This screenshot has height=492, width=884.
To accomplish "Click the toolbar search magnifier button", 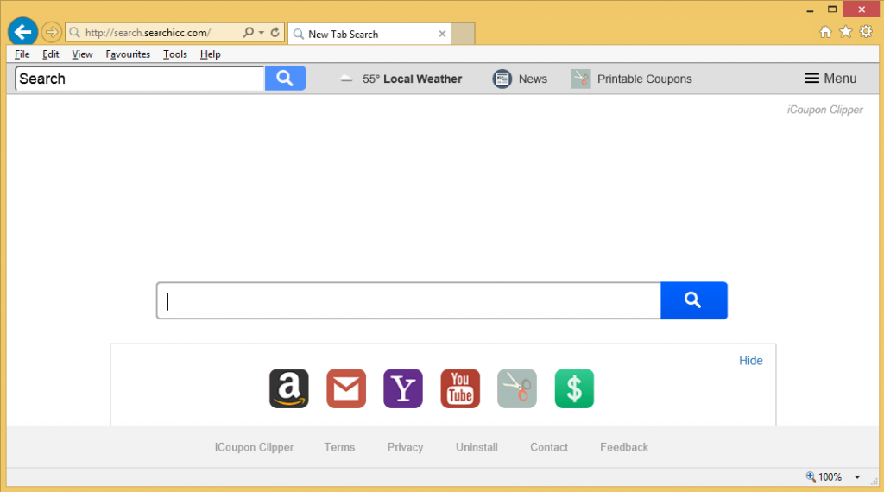I will click(x=285, y=79).
